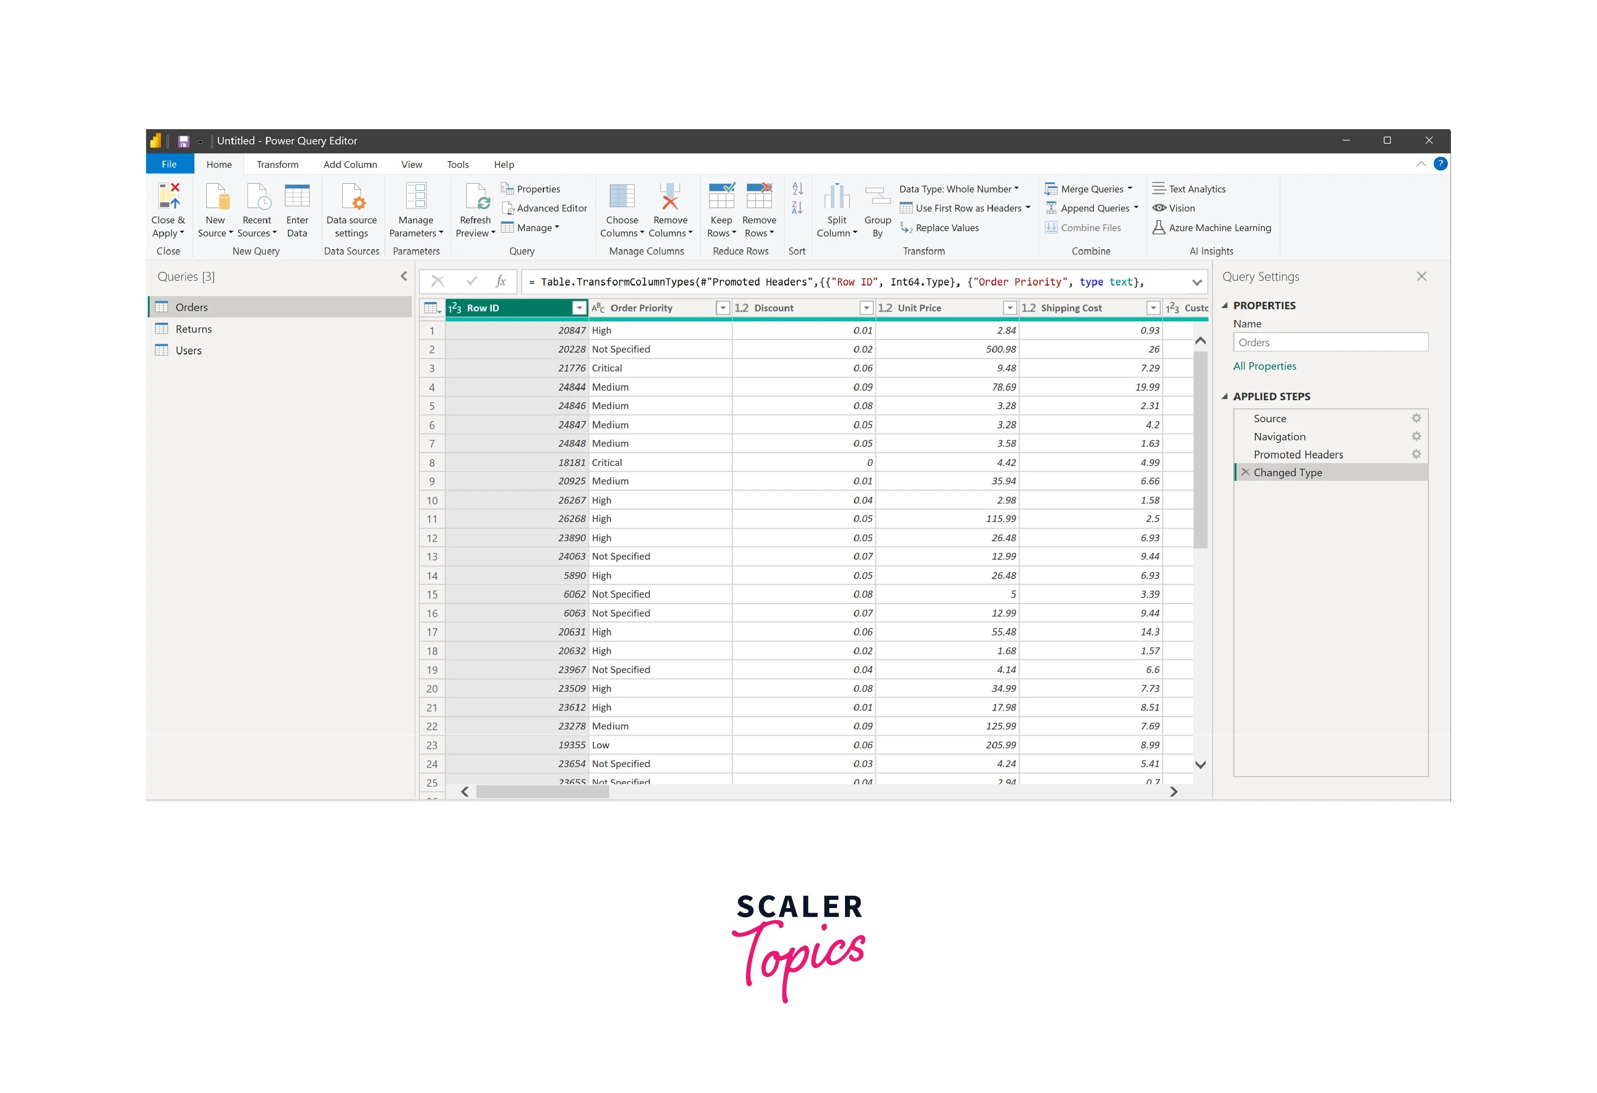Open the gear settings for Source step

pyautogui.click(x=1416, y=419)
